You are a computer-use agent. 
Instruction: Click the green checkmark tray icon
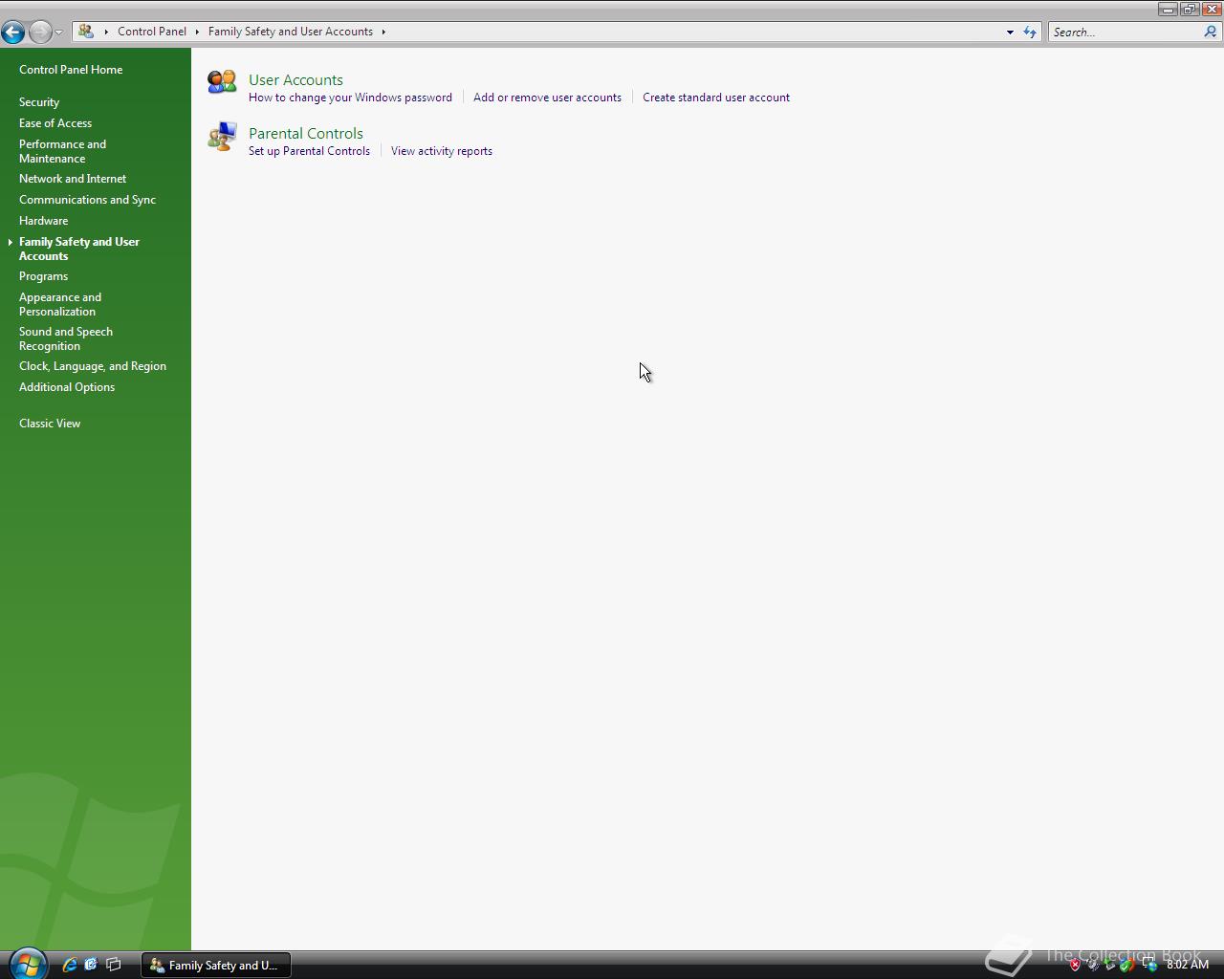point(1127,965)
